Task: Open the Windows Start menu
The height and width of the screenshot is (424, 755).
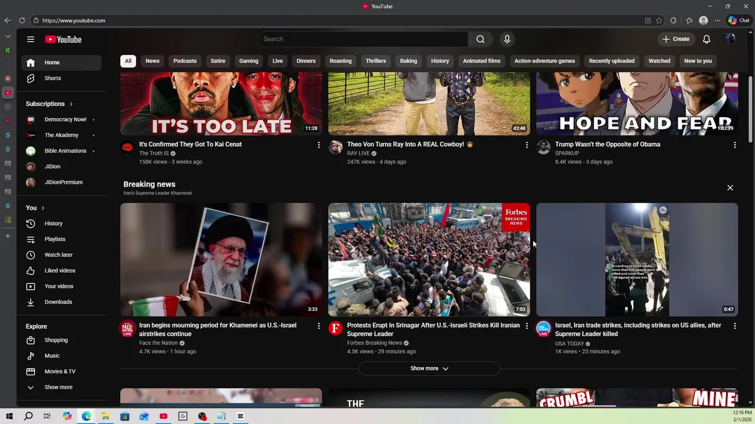Action: click(9, 416)
